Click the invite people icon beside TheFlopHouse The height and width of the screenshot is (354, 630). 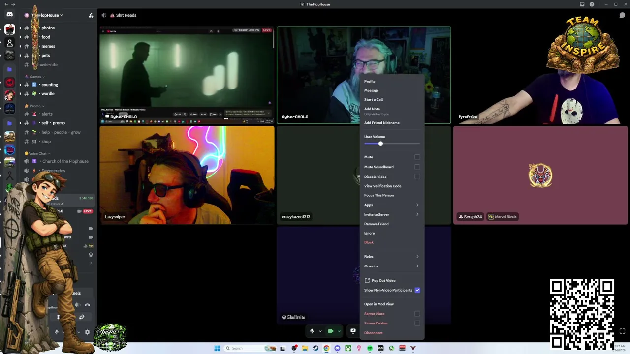coord(91,15)
